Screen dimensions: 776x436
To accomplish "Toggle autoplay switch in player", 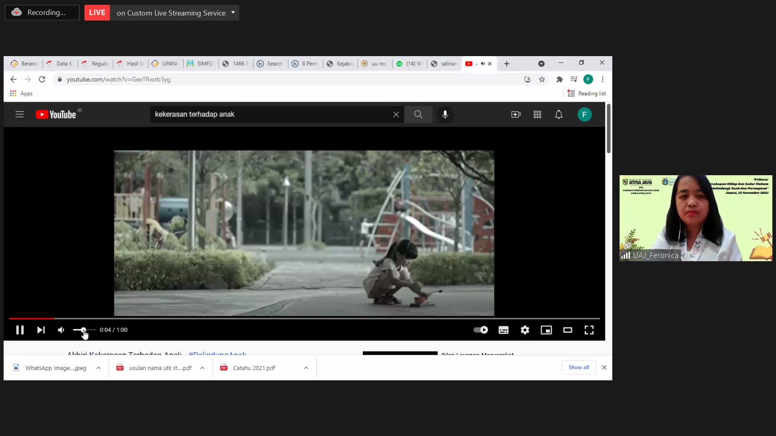I will point(481,330).
